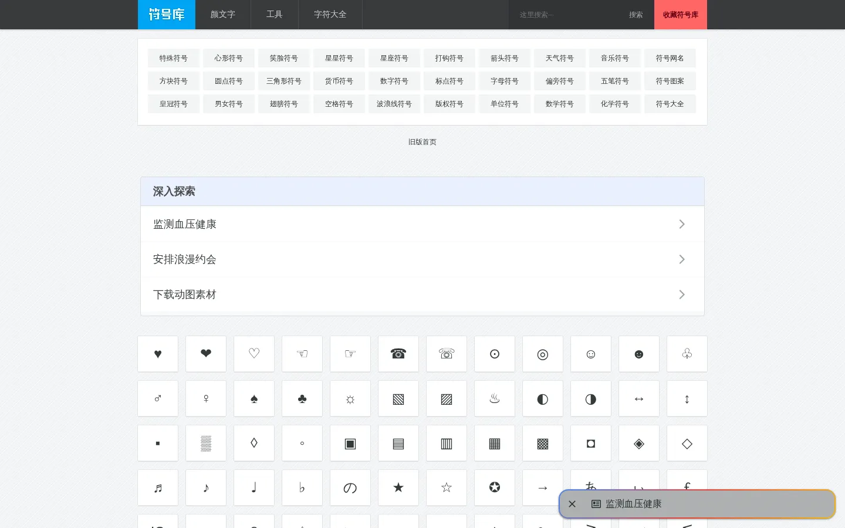Browse the 三角形符号 category
The height and width of the screenshot is (528, 845).
[284, 81]
